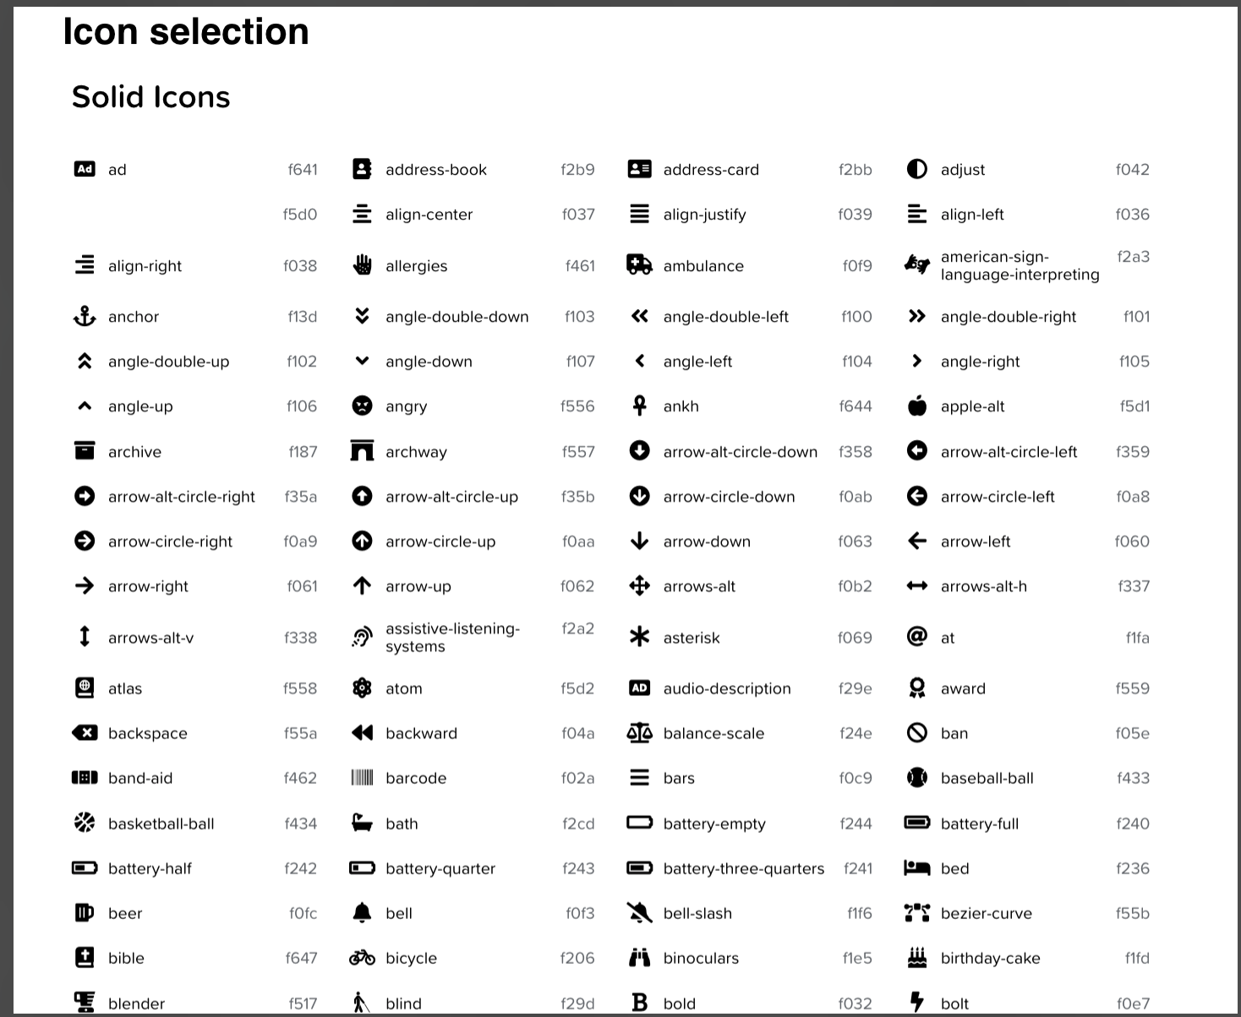Click the bell-slash icon

point(639,913)
